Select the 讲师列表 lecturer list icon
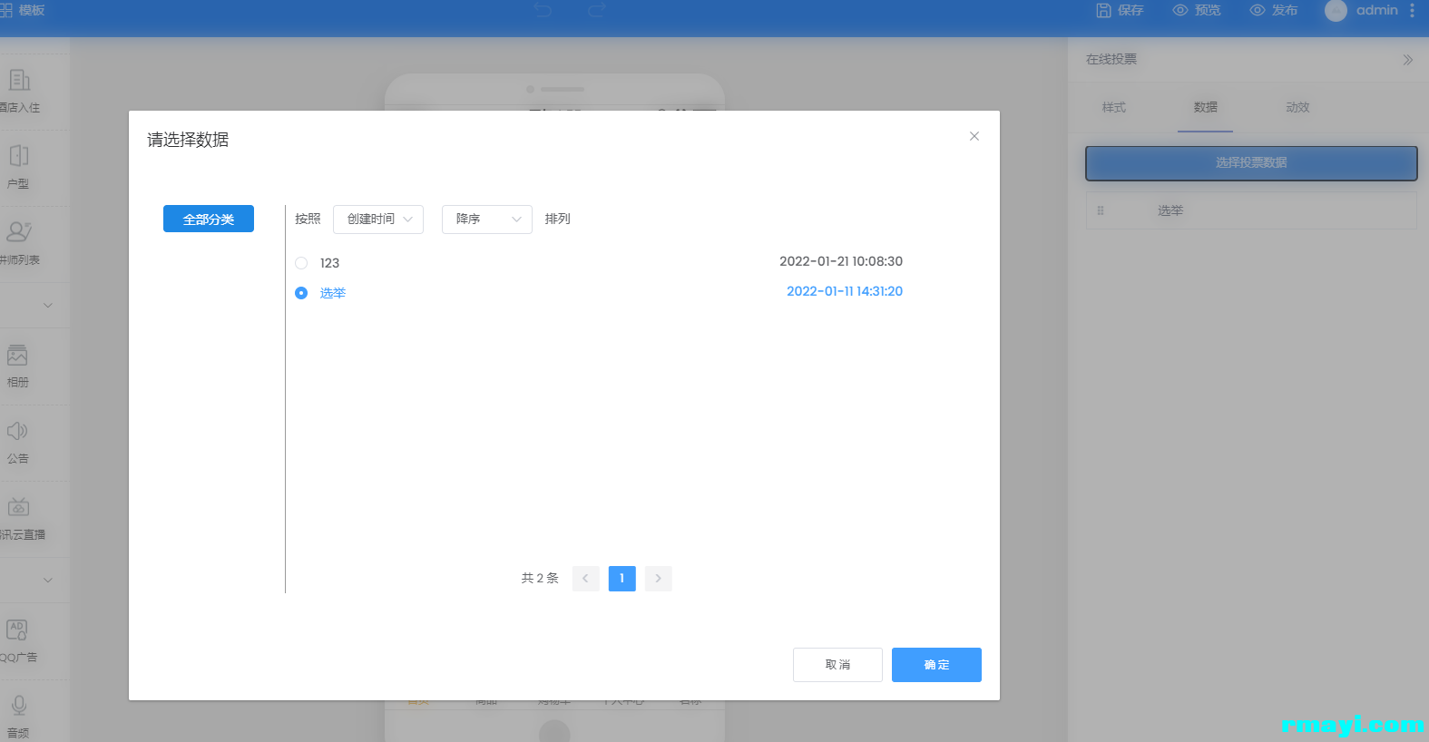The image size is (1429, 742). pyautogui.click(x=19, y=232)
